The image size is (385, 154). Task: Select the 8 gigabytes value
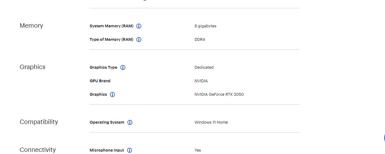[x=205, y=26]
